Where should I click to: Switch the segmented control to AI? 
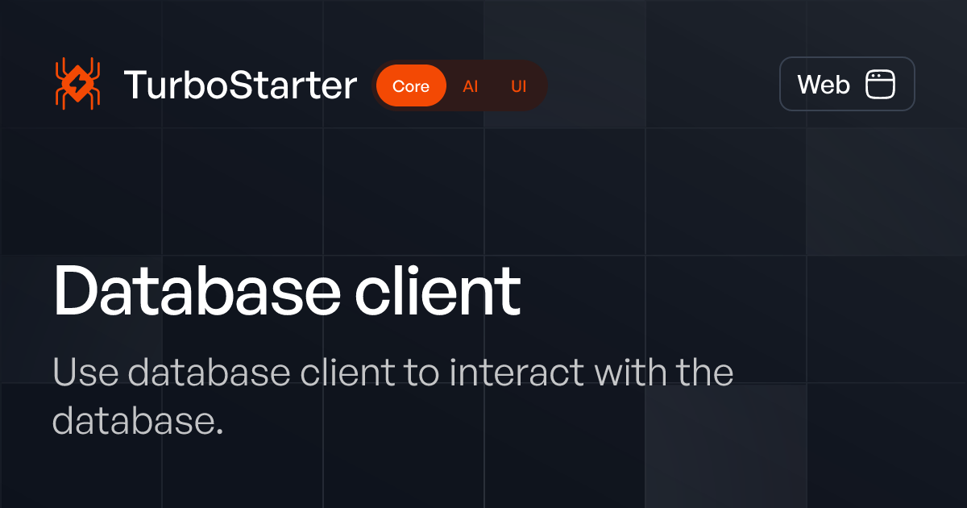471,85
